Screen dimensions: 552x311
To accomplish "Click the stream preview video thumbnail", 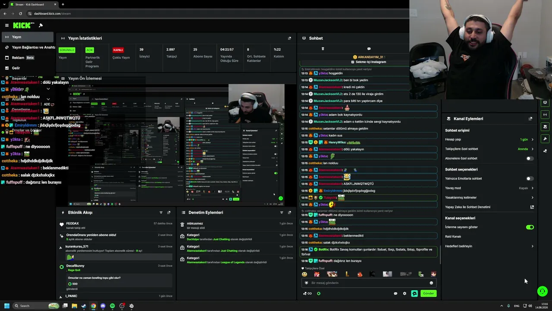I will tap(176, 145).
